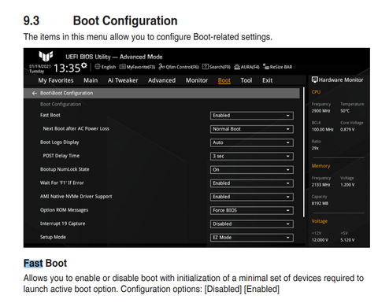Select the Exit menu tab
Image resolution: width=378 pixels, height=303 pixels.
pos(268,80)
